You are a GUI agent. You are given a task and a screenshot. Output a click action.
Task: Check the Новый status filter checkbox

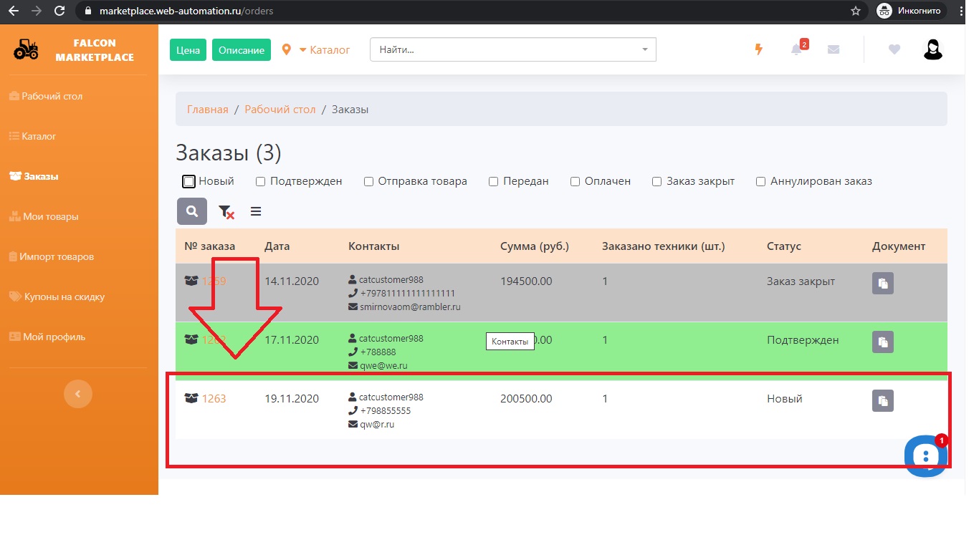click(188, 182)
